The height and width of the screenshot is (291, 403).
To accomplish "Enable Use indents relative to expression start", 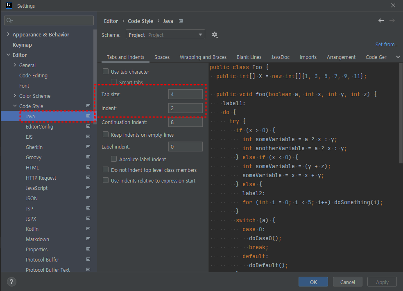I will point(106,180).
